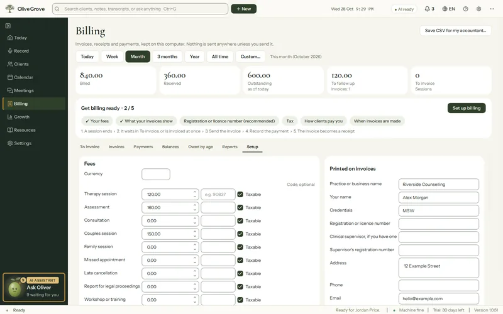Click the Tax setup step chip
Image resolution: width=503 pixels, height=314 pixels.
tap(290, 121)
